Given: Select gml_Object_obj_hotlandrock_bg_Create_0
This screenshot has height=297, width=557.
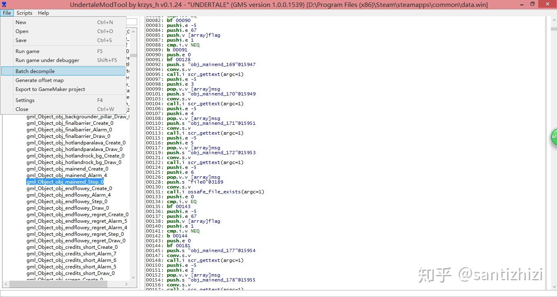Looking at the screenshot, I should coord(76,156).
